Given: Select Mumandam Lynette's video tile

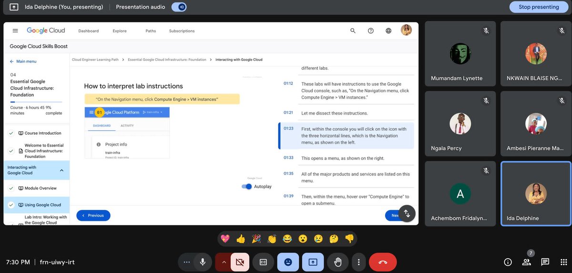Looking at the screenshot, I should tap(460, 53).
